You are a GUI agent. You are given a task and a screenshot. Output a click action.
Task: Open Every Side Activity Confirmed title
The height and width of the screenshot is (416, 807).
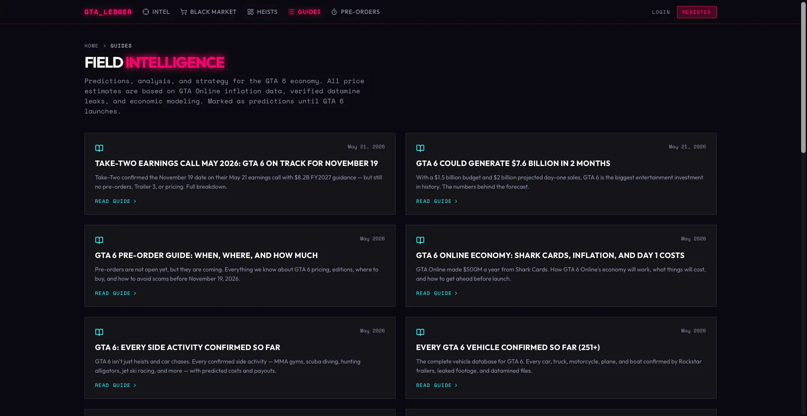(187, 348)
